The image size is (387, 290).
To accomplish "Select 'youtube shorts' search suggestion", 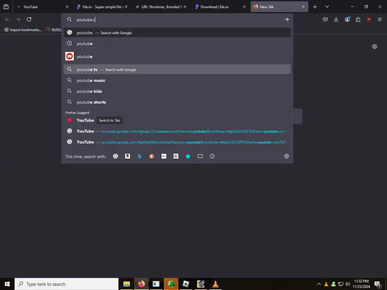I will click(177, 102).
